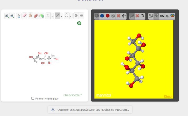Show partial charges with ±δ button

click(x=162, y=16)
